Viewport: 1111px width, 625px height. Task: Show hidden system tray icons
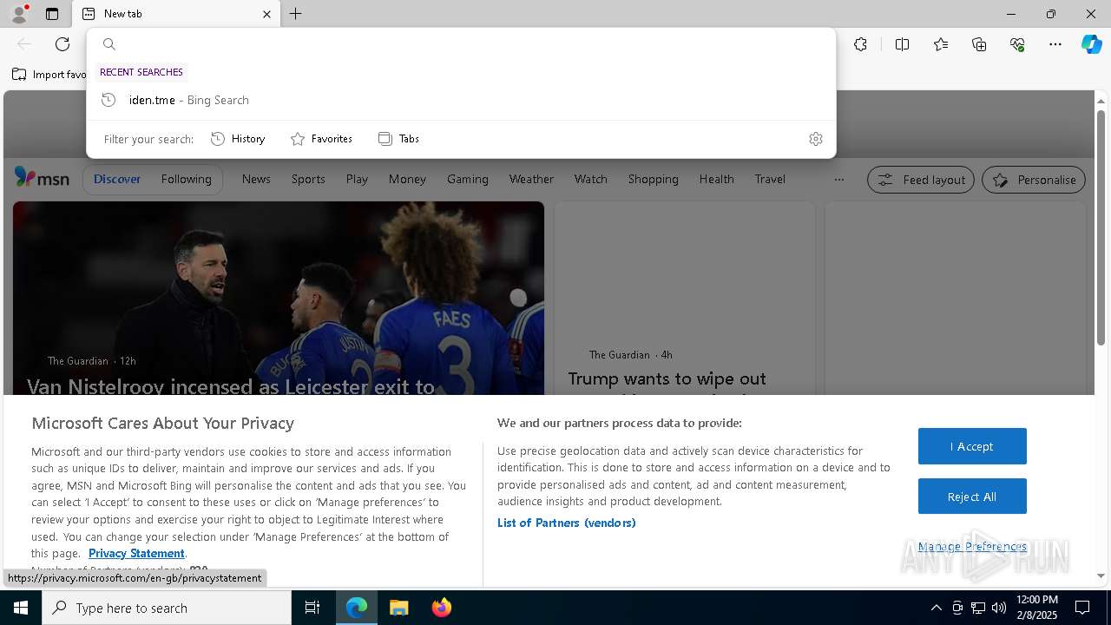[x=936, y=608]
